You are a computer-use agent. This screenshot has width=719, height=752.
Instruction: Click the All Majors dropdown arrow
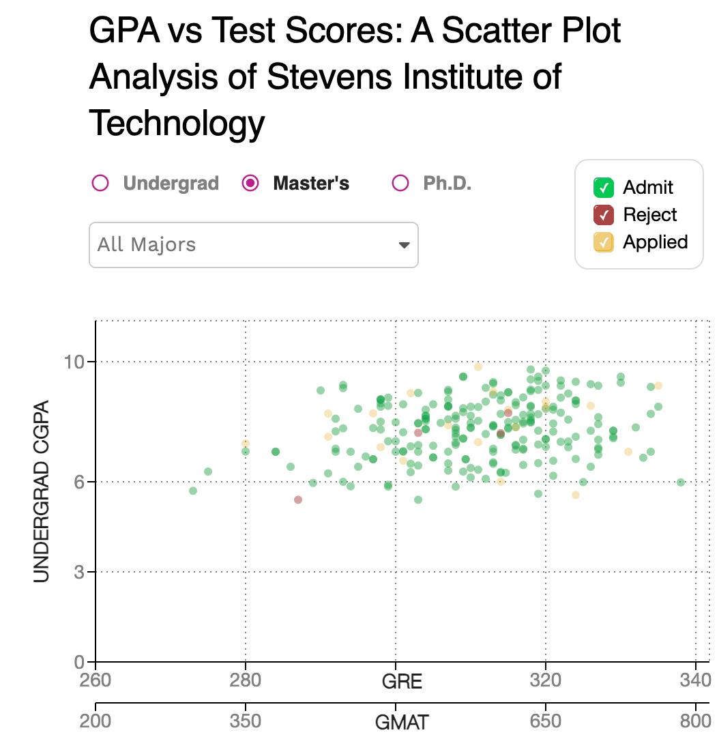[x=404, y=245]
